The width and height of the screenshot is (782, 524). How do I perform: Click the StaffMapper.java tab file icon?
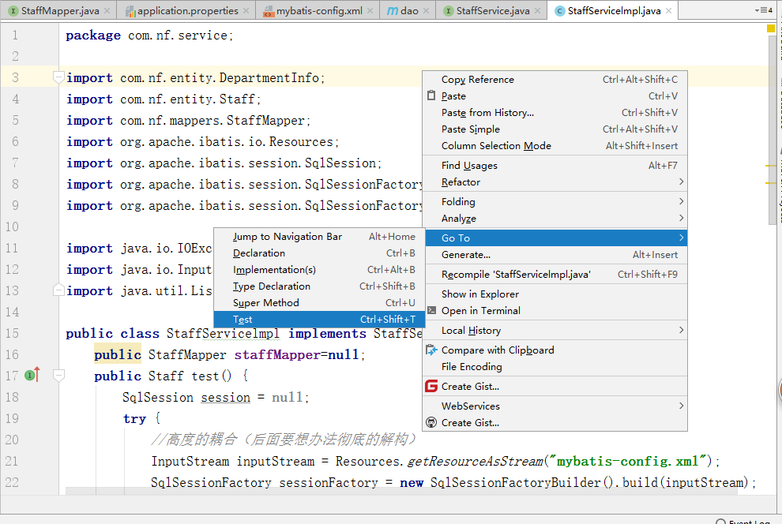13,10
